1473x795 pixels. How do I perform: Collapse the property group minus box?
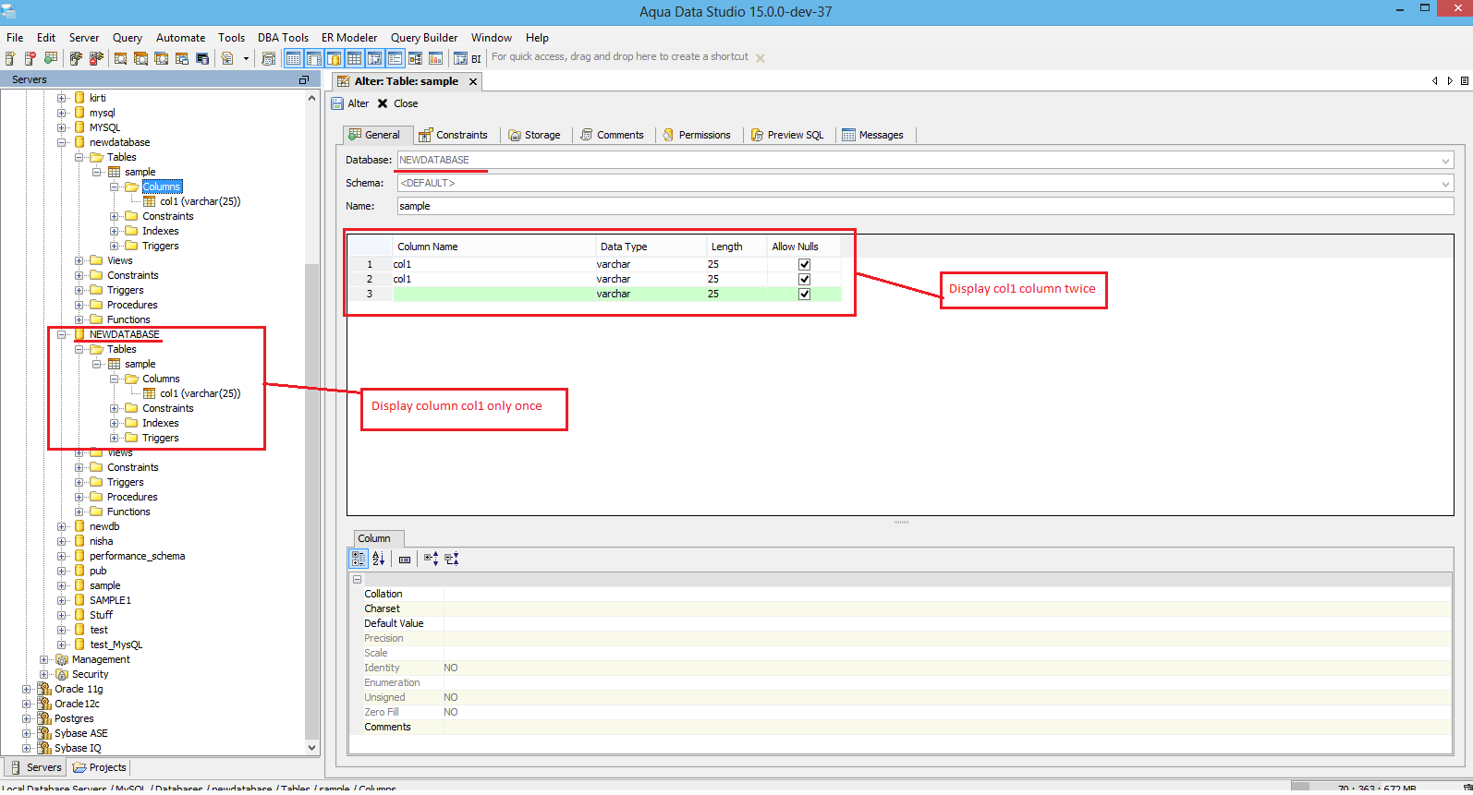357,579
